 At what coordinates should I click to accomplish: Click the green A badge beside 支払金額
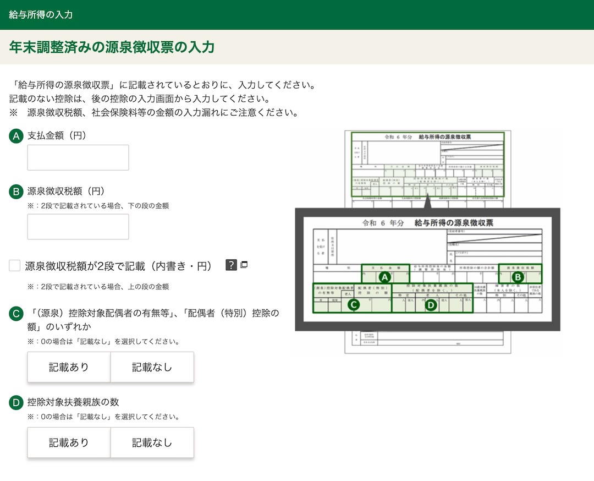(16, 136)
